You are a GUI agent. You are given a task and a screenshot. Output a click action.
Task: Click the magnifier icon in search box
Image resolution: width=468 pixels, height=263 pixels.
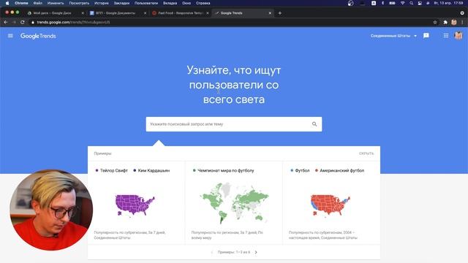pyautogui.click(x=314, y=124)
